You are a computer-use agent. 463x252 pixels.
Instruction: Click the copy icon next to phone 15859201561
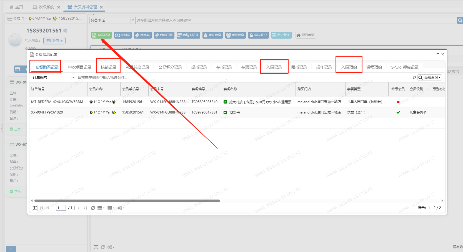coord(65,31)
